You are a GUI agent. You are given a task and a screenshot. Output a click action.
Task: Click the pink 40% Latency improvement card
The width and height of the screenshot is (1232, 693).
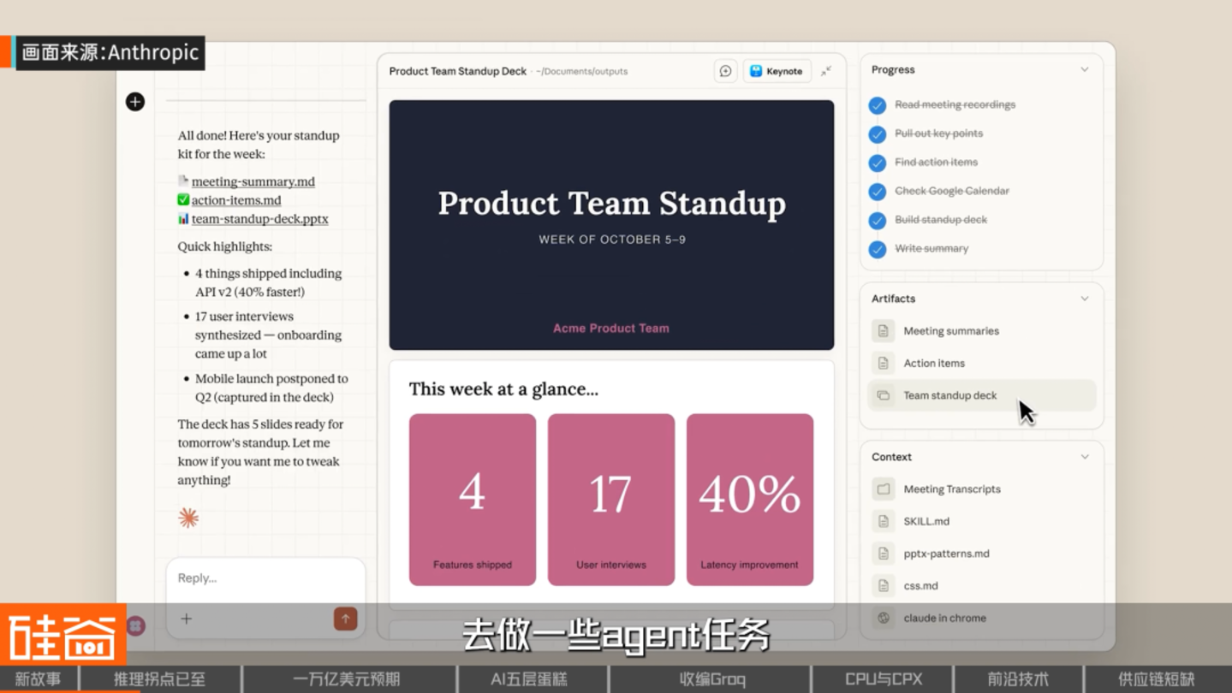(x=750, y=500)
